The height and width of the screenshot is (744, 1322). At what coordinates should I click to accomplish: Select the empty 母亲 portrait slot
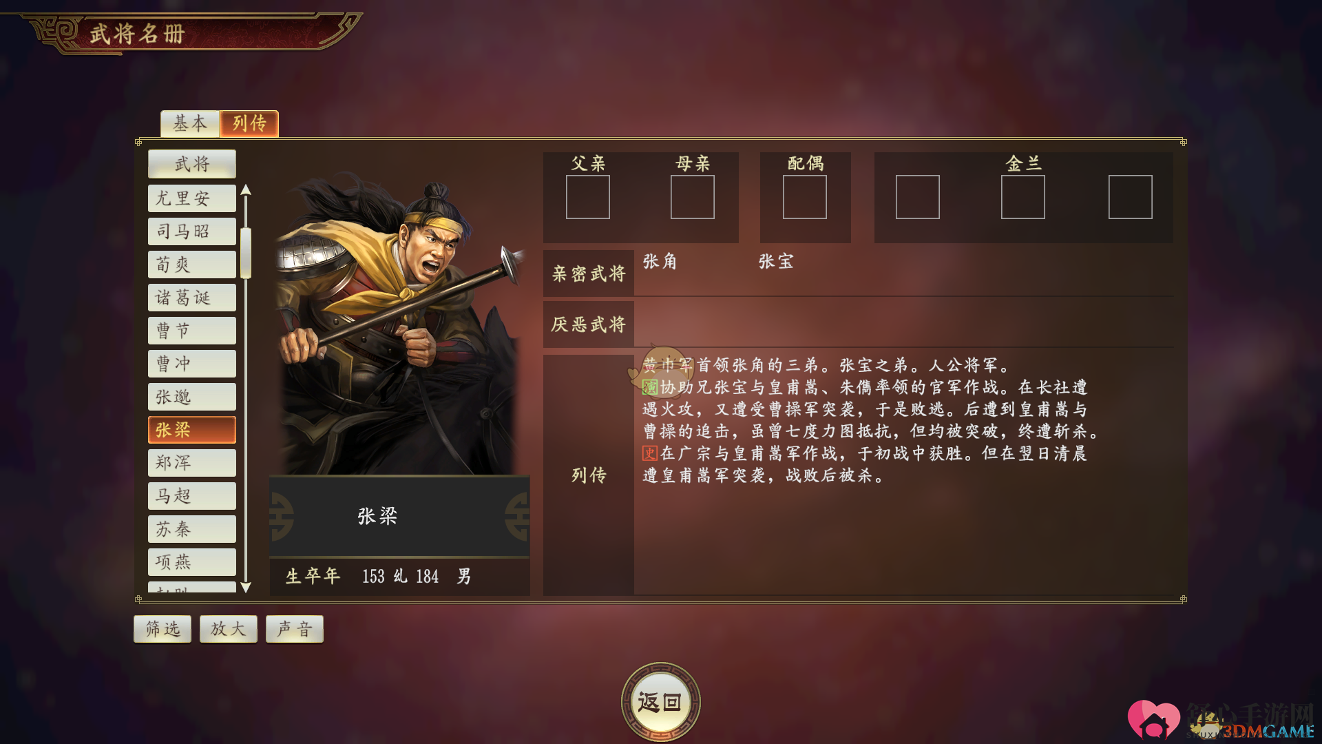[693, 197]
